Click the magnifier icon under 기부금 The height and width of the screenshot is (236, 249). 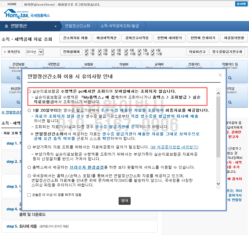pos(230,102)
